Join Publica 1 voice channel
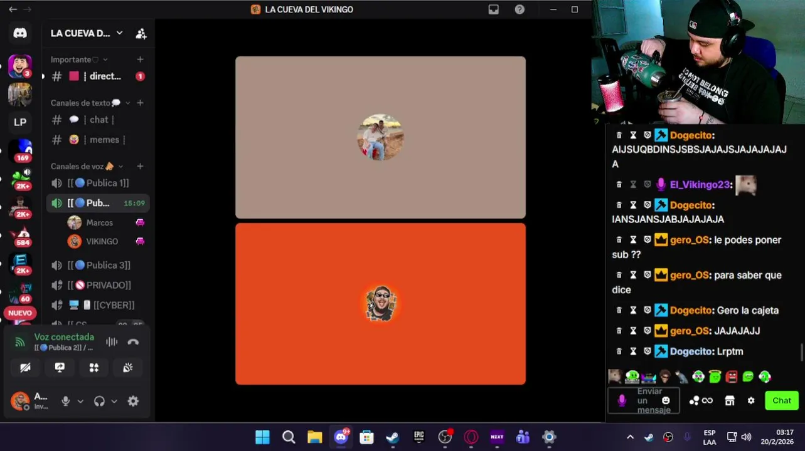Screen dimensions: 805x451 (97, 183)
